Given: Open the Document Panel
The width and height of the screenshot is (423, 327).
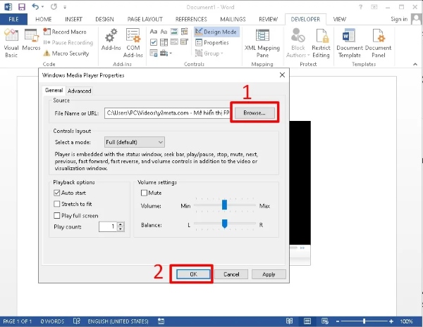Looking at the screenshot, I should pyautogui.click(x=378, y=44).
